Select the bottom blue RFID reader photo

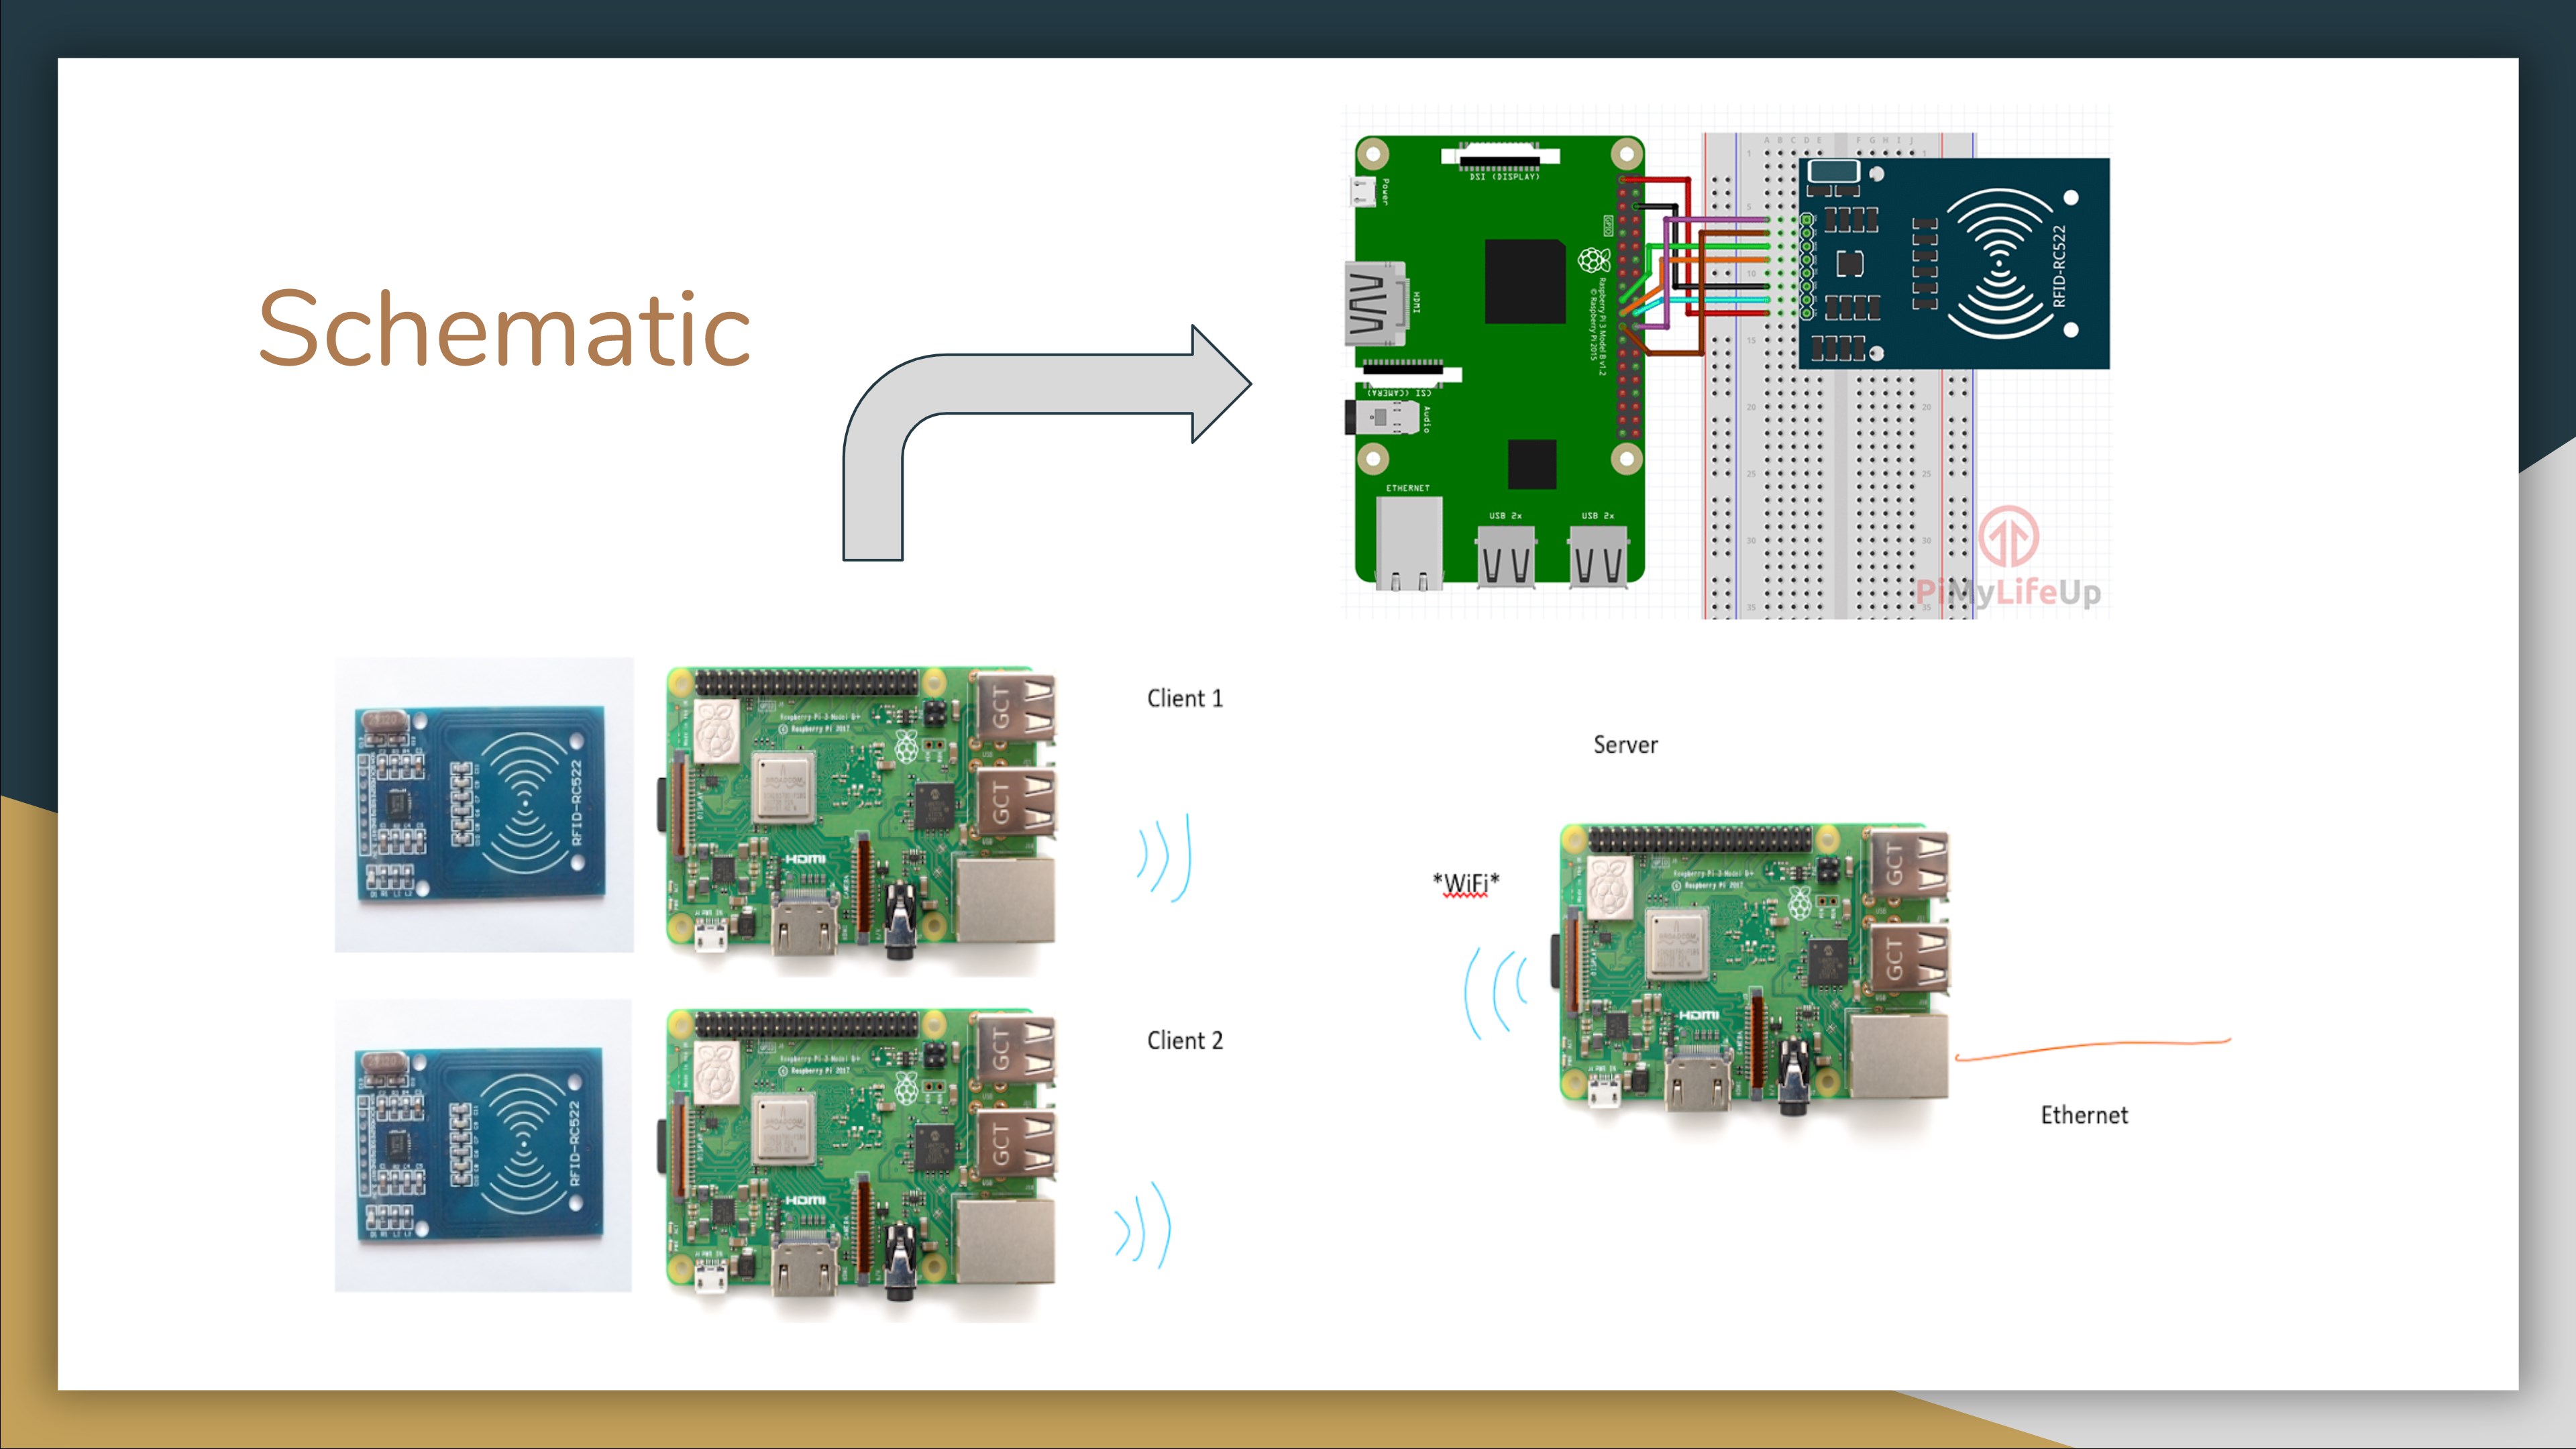(x=483, y=1145)
